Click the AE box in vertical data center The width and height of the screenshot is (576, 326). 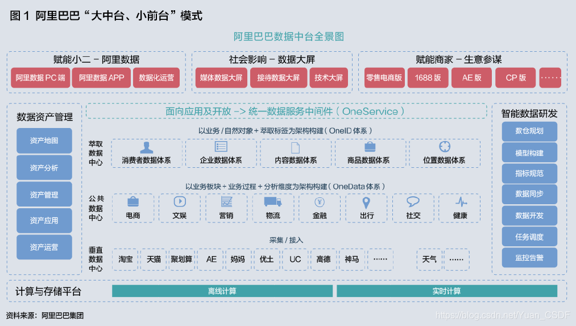coord(211,259)
